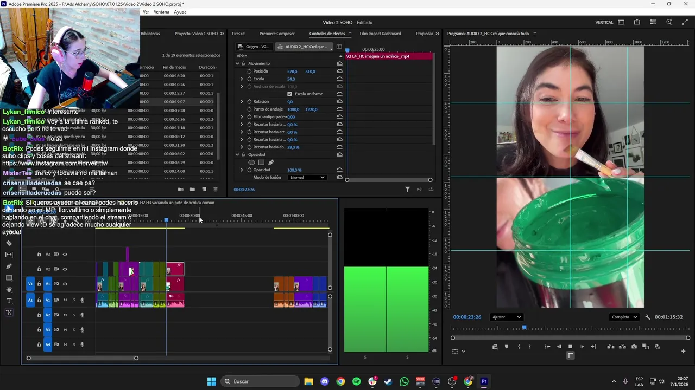
Task: Open Spotify from the Windows taskbar
Action: pos(356,381)
